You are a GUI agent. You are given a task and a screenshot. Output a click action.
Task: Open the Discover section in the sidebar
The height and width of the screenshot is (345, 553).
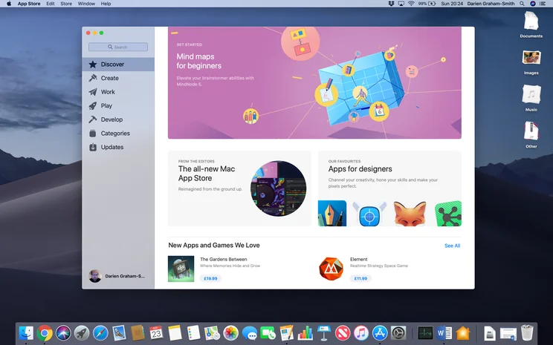(118, 65)
